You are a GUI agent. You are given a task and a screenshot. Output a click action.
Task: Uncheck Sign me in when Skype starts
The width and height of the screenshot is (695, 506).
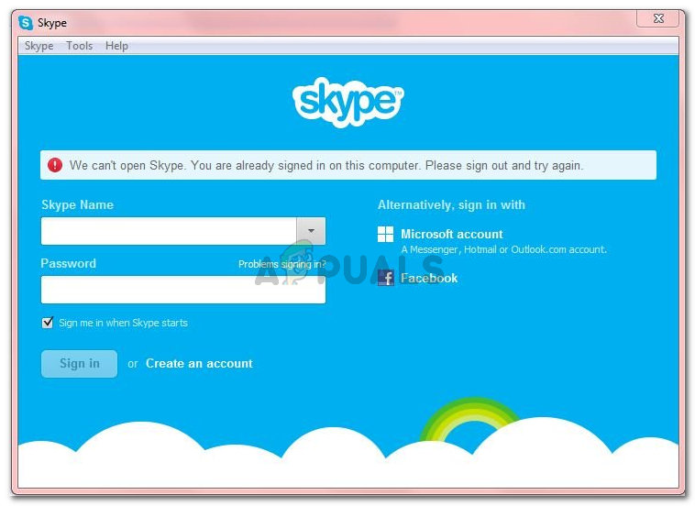click(48, 323)
